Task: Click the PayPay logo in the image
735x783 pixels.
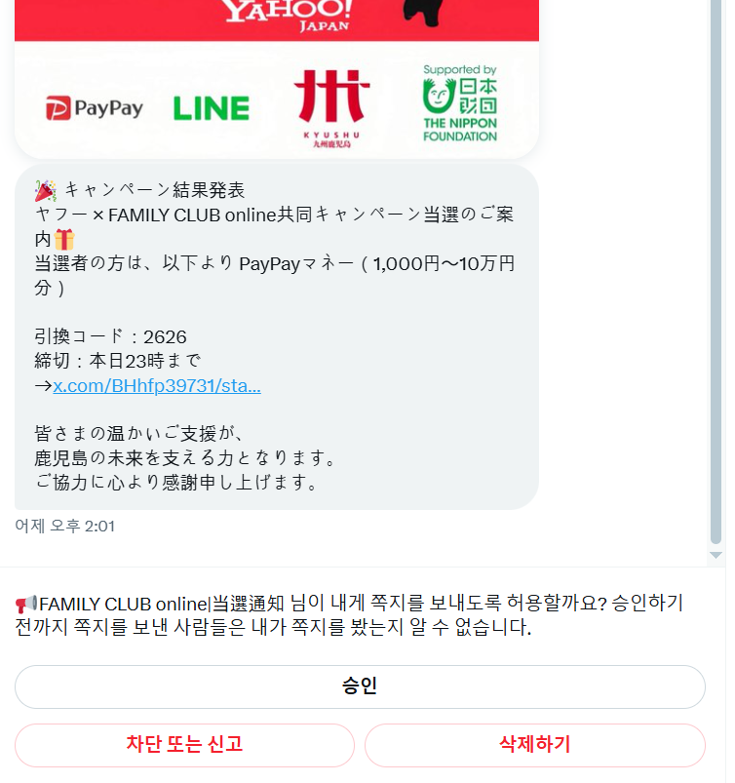Action: click(x=95, y=108)
